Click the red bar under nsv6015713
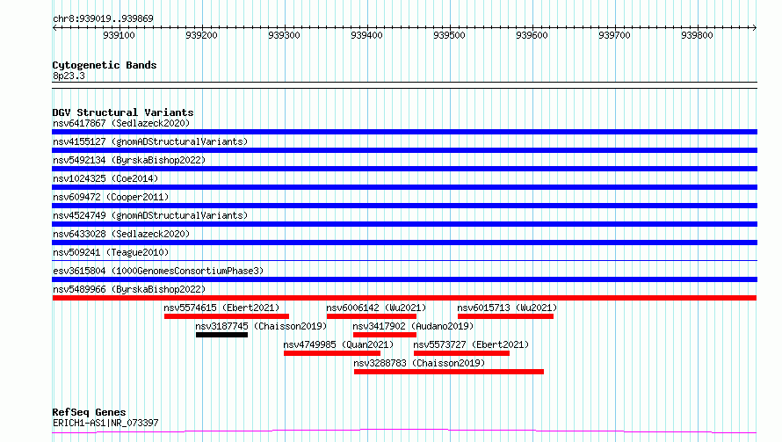 click(506, 316)
